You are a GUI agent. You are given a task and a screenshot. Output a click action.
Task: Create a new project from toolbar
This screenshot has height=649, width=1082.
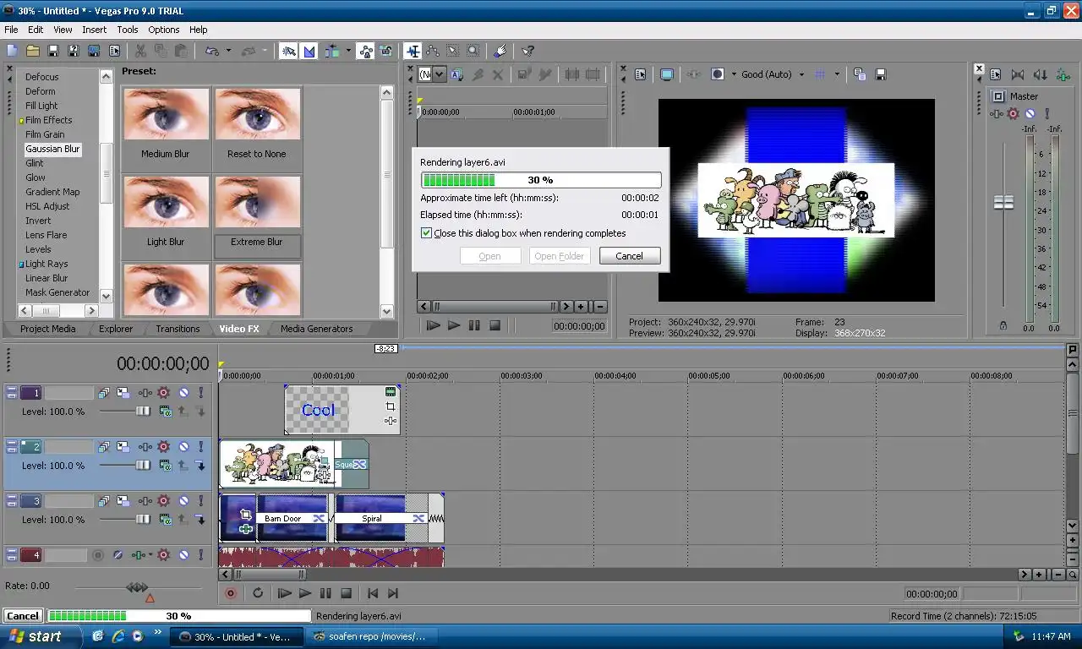point(12,51)
